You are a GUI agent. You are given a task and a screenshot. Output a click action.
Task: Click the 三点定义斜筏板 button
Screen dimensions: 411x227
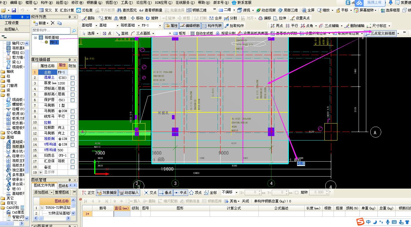380,33
